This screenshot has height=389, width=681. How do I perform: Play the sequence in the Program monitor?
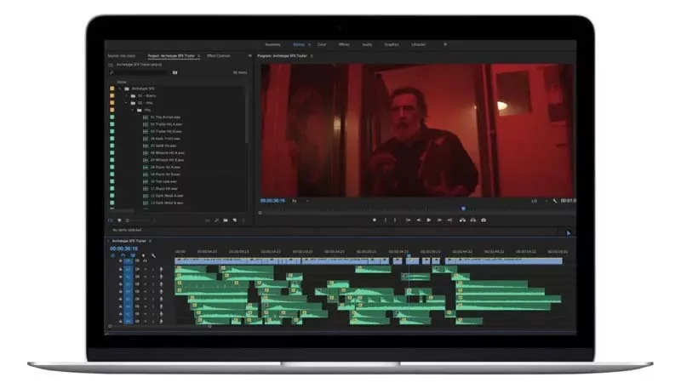pyautogui.click(x=429, y=220)
